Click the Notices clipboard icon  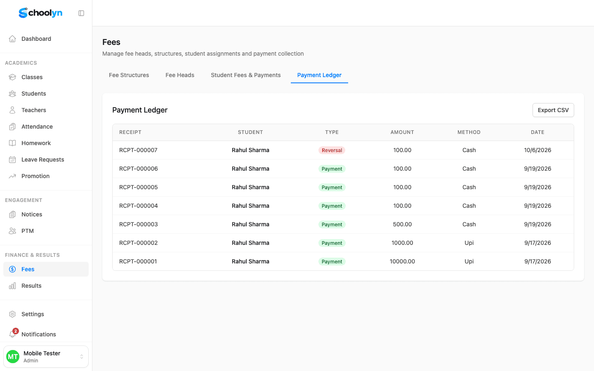[12, 214]
